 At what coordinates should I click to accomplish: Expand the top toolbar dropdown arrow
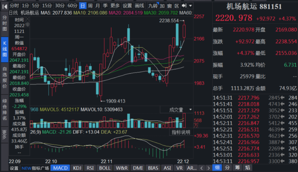(x=190, y=6)
